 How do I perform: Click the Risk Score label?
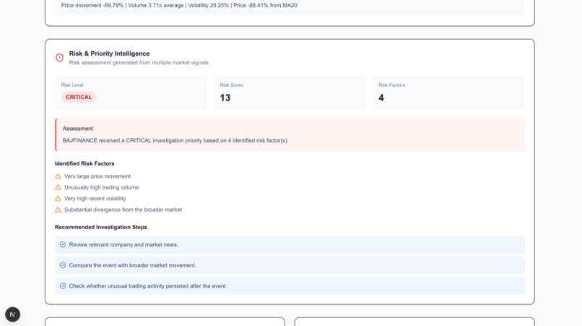[231, 85]
